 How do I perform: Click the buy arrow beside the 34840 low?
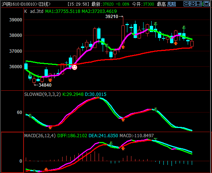[50, 80]
